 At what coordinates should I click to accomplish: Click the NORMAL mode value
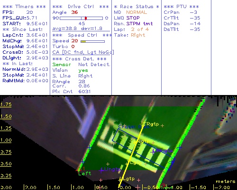pos(137,12)
